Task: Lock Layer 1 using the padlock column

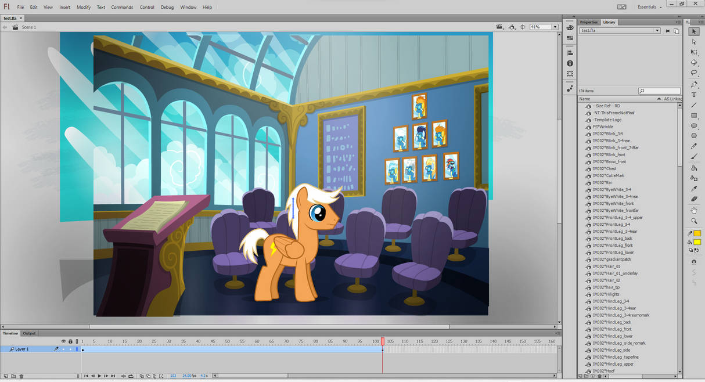Action: tap(70, 349)
